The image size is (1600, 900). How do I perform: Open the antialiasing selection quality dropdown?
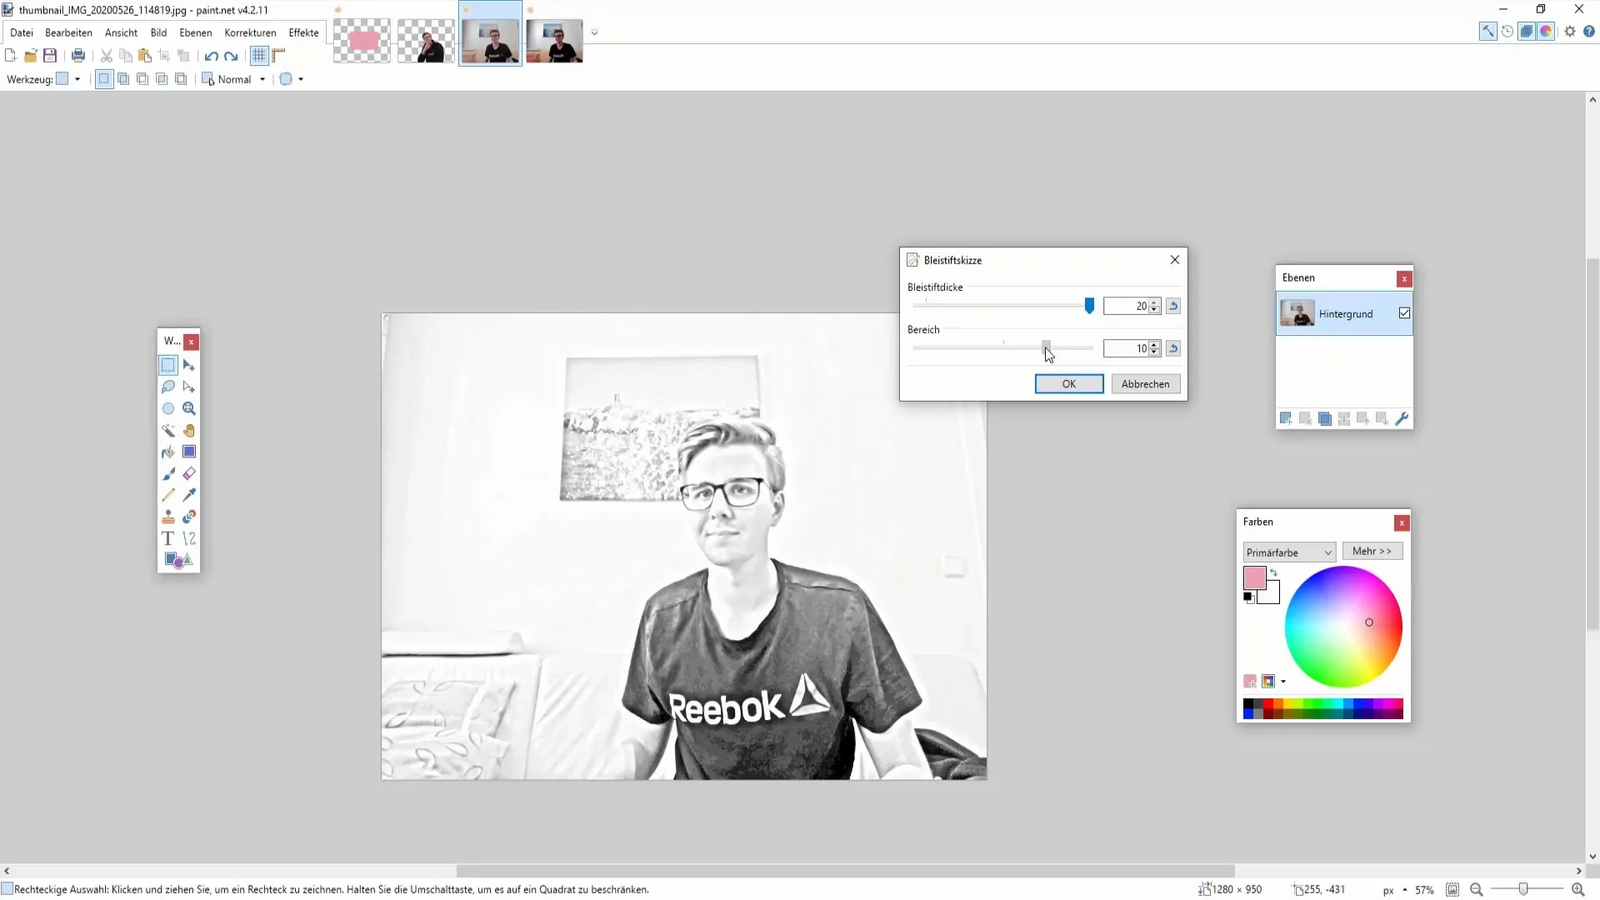301,79
